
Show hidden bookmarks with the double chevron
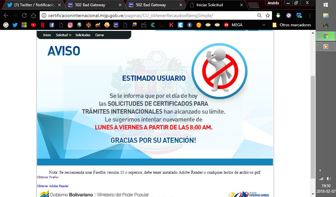tap(264, 25)
